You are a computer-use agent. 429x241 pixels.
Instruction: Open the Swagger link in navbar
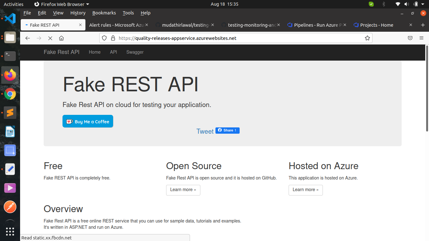(135, 52)
